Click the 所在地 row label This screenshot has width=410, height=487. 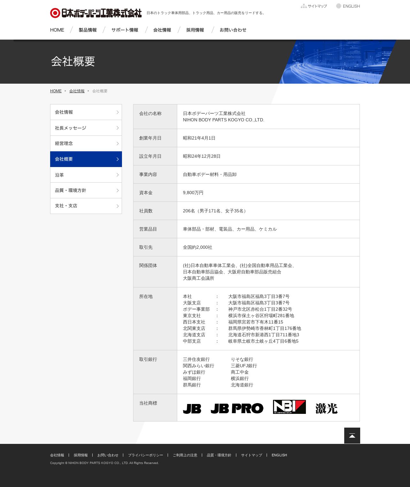click(x=146, y=296)
